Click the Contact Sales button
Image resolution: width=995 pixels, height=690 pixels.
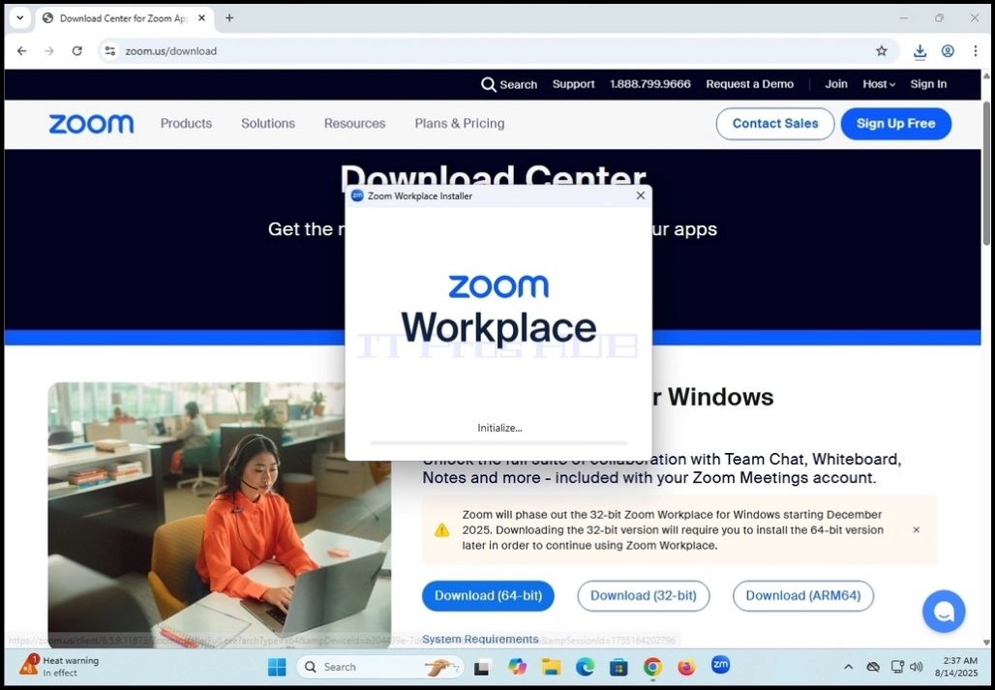(775, 124)
